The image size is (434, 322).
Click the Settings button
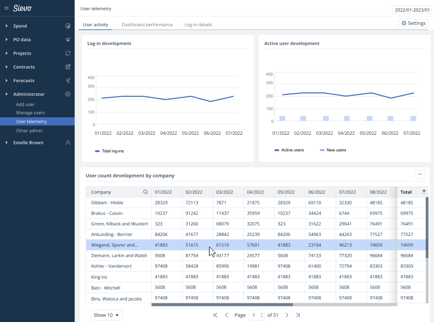tap(413, 23)
